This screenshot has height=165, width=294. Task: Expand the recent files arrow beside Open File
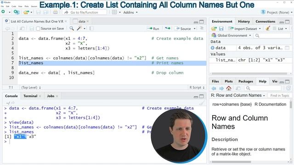click(x=31, y=12)
